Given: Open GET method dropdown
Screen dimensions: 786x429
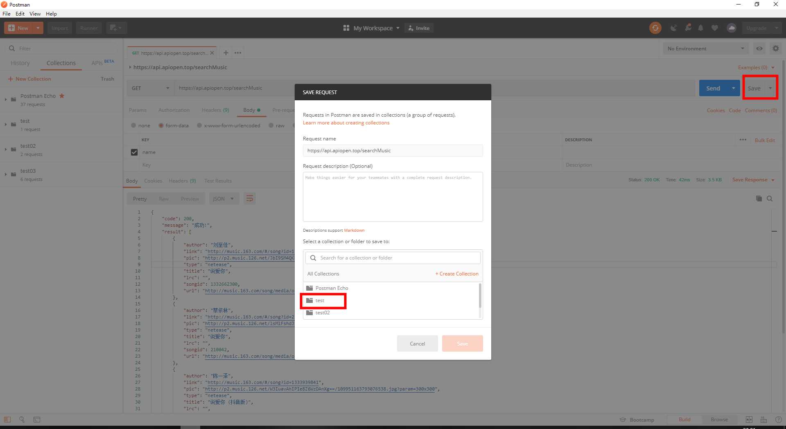Looking at the screenshot, I should tap(150, 88).
